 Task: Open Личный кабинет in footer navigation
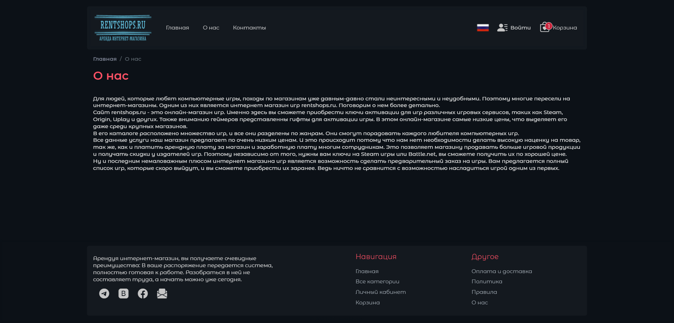[381, 292]
